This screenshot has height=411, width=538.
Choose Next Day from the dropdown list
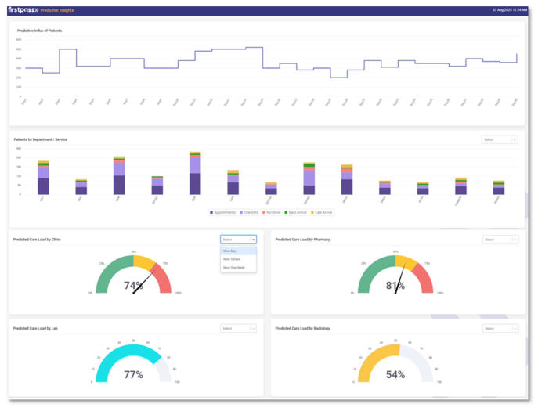pyautogui.click(x=230, y=251)
